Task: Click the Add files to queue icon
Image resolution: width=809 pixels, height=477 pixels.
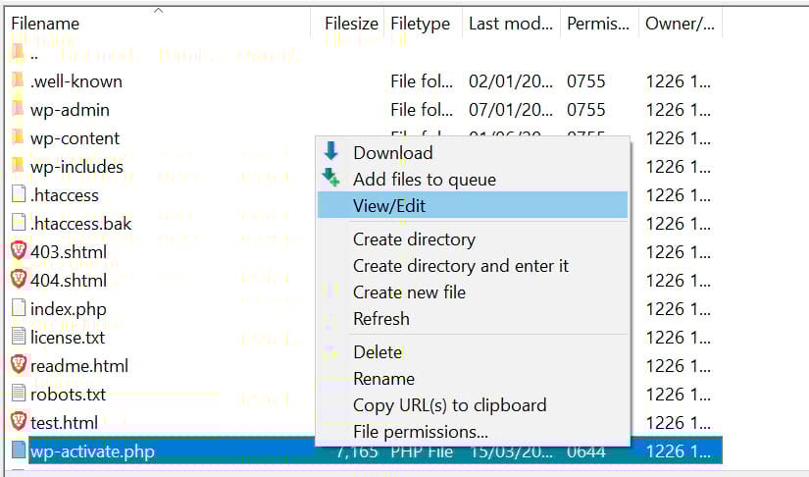Action: point(332,179)
